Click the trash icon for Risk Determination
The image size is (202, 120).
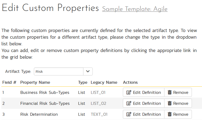coord(169,114)
